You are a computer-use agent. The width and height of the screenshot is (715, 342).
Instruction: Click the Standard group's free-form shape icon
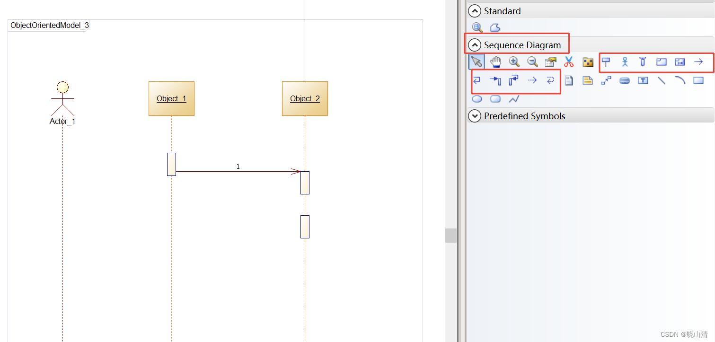click(495, 27)
